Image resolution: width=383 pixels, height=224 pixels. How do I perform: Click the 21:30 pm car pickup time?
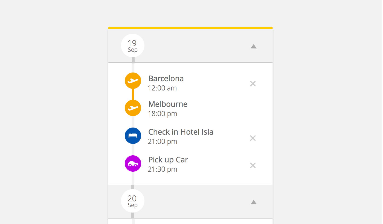[162, 169]
